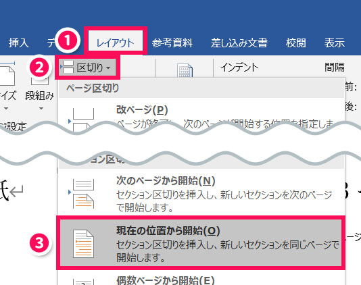Click the next-page section break icon
The height and width of the screenshot is (285, 361).
(82, 194)
